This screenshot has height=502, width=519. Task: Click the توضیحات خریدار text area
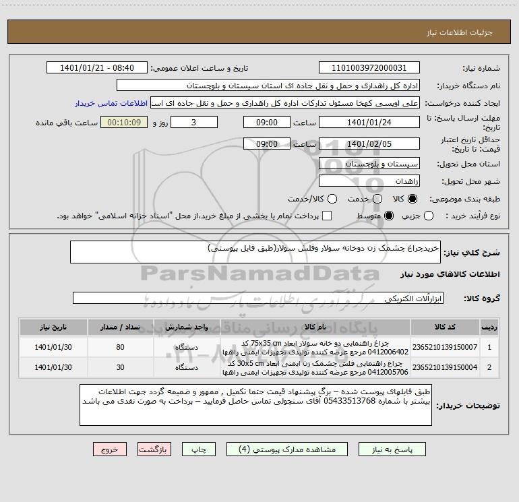[255, 405]
